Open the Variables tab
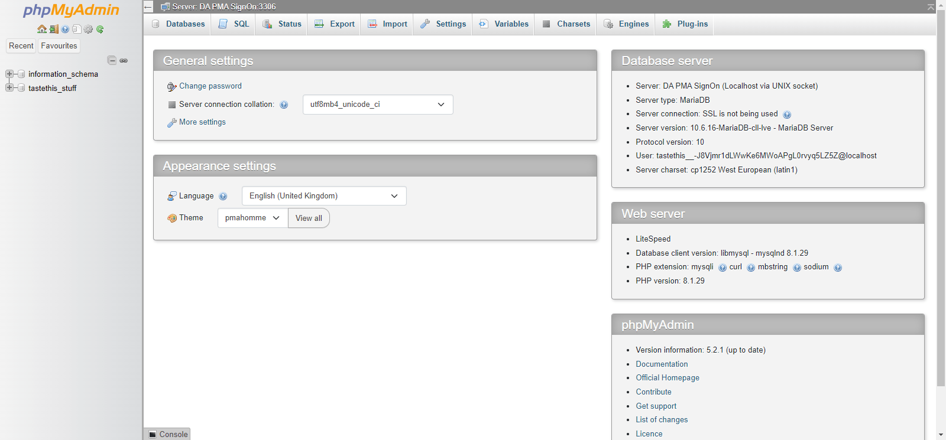946x440 pixels. click(504, 24)
